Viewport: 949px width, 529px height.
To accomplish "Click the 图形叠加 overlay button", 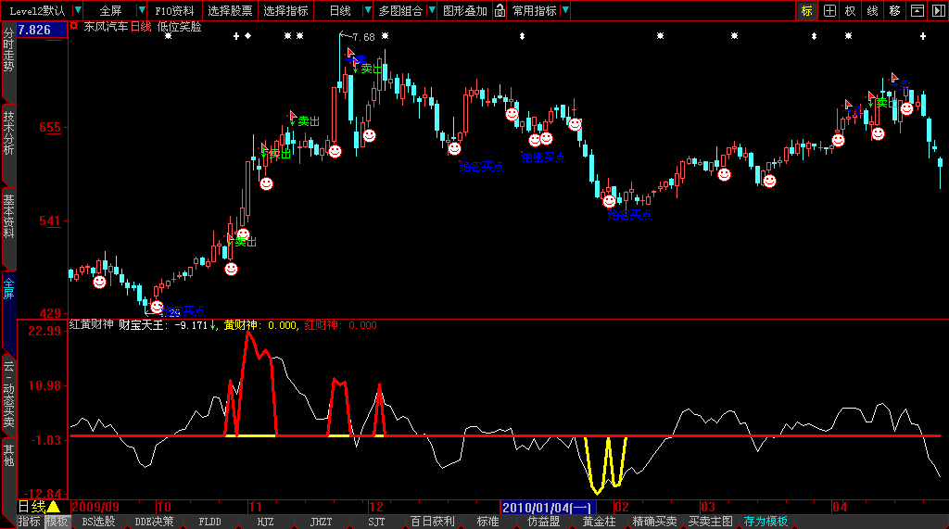I will click(465, 11).
